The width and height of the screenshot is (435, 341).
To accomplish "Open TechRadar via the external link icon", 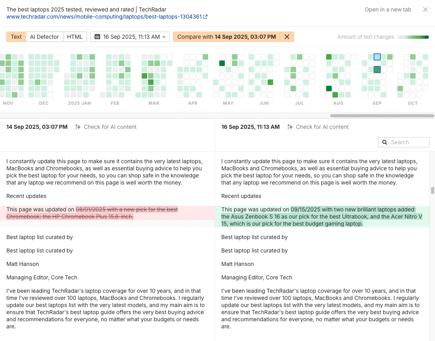I will (x=205, y=17).
